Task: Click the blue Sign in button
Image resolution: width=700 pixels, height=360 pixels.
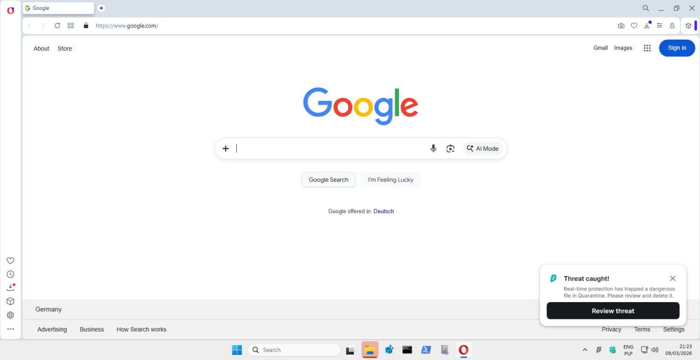Action: pyautogui.click(x=677, y=48)
